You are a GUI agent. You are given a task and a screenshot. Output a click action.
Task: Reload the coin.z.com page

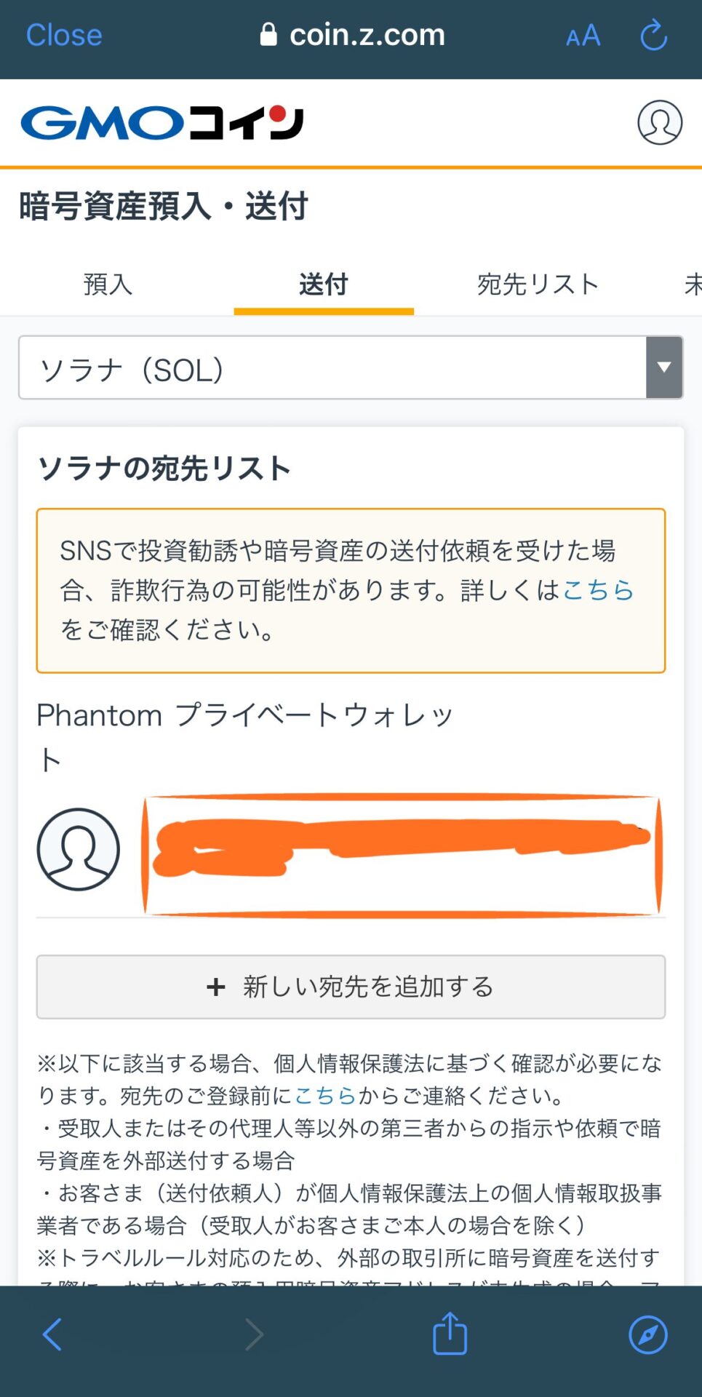pos(653,34)
